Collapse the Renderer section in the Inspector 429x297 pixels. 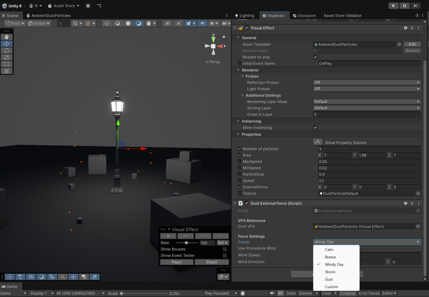coord(238,70)
